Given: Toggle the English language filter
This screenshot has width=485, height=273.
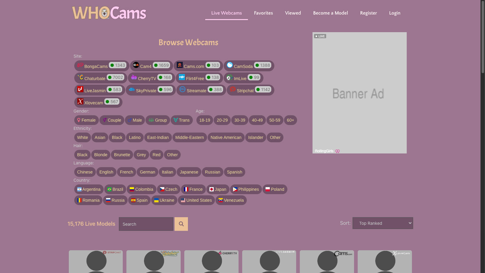Looking at the screenshot, I should [x=106, y=172].
